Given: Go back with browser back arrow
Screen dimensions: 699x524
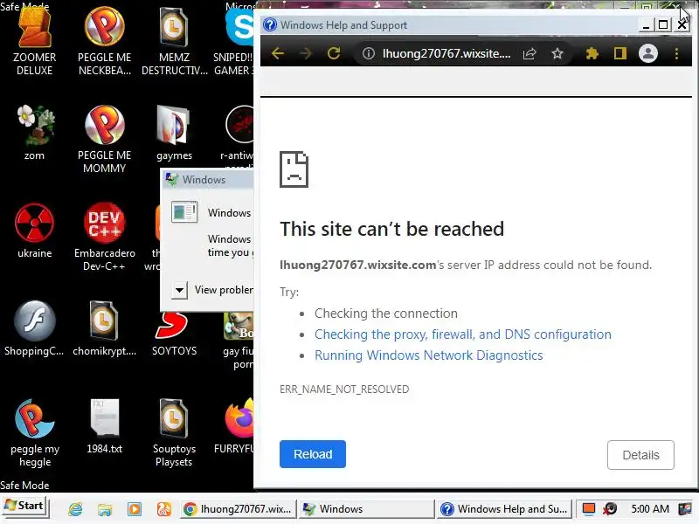Looking at the screenshot, I should coord(278,53).
